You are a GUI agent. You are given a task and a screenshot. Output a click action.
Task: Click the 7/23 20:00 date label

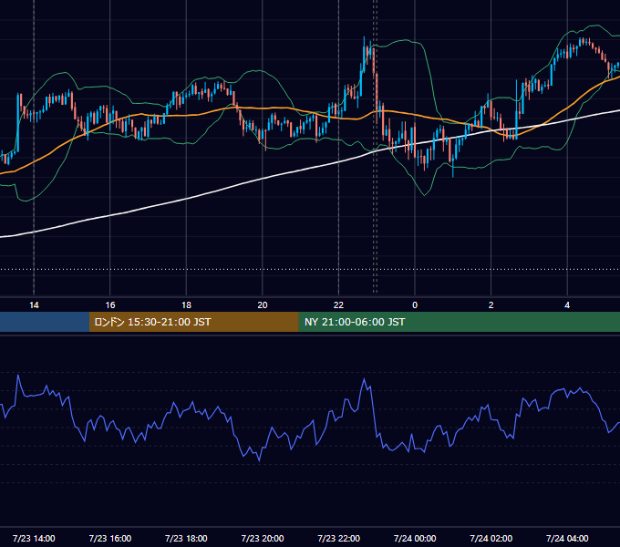tap(263, 538)
